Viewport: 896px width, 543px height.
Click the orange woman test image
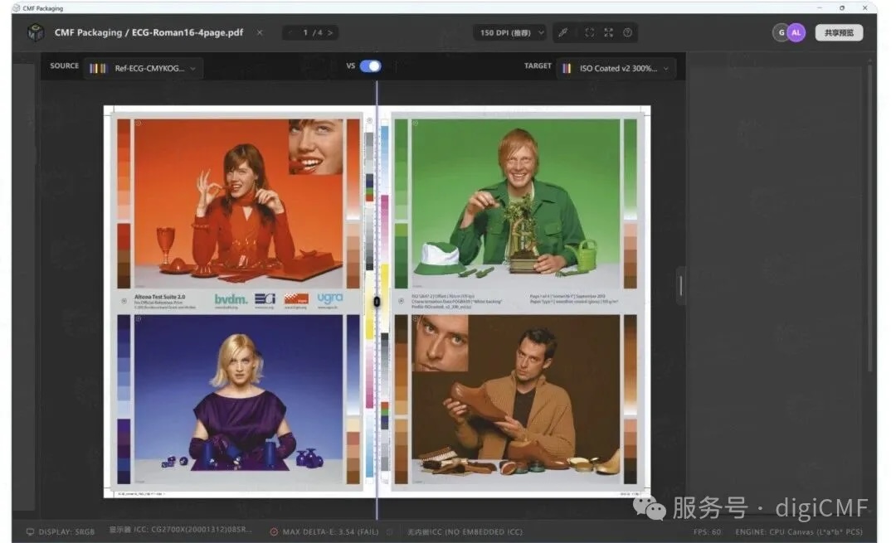tap(239, 203)
